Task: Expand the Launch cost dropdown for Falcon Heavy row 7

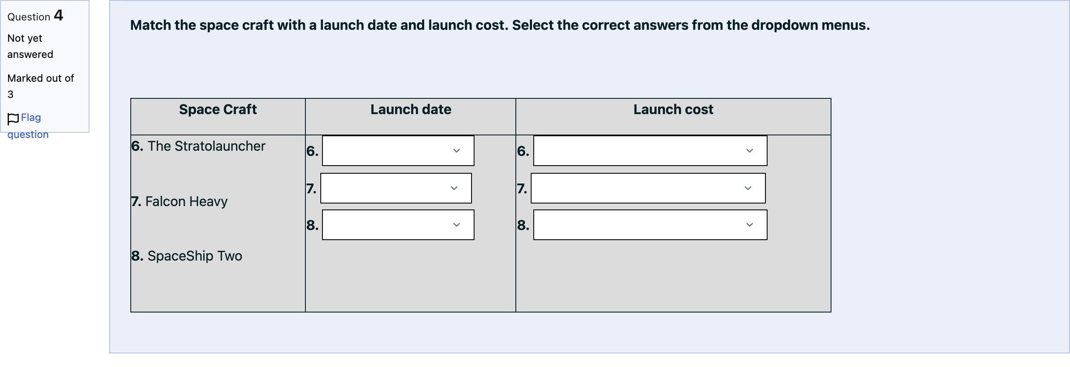Action: [648, 188]
